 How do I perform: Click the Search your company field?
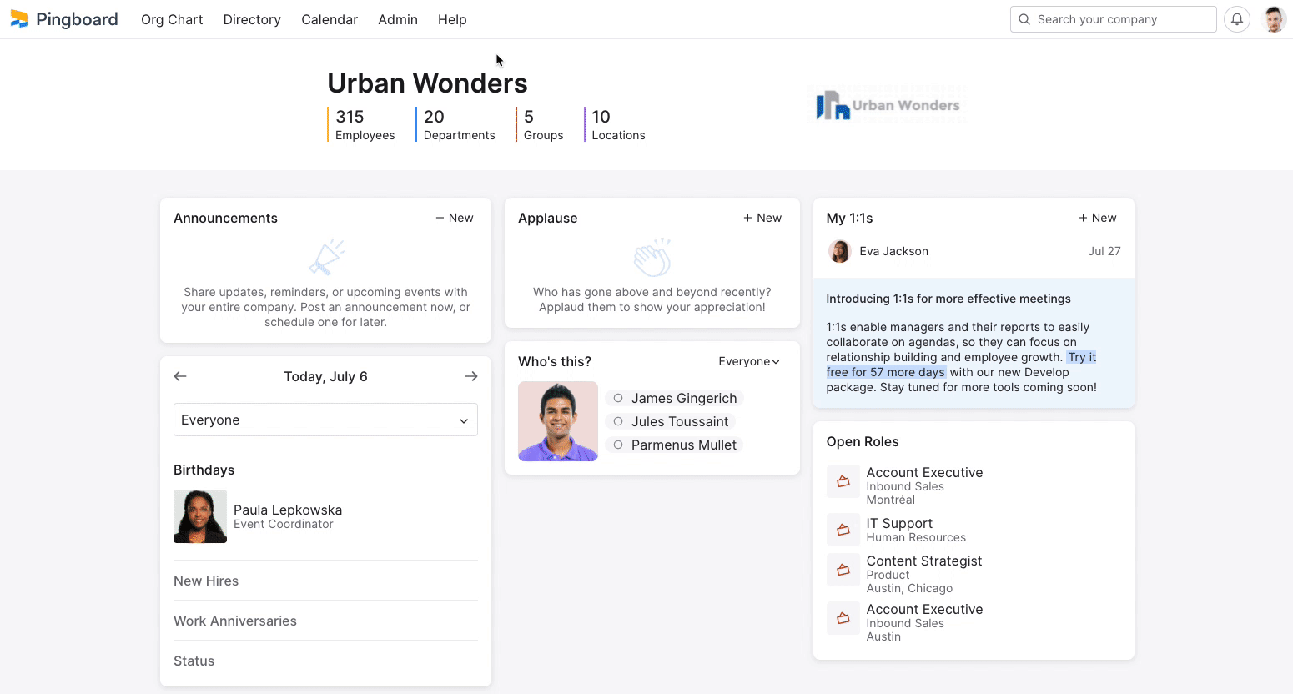tap(1113, 19)
